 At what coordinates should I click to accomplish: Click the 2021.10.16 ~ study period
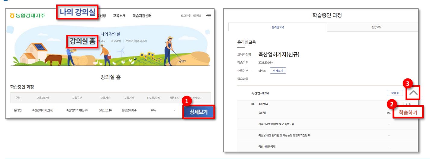pyautogui.click(x=265, y=63)
